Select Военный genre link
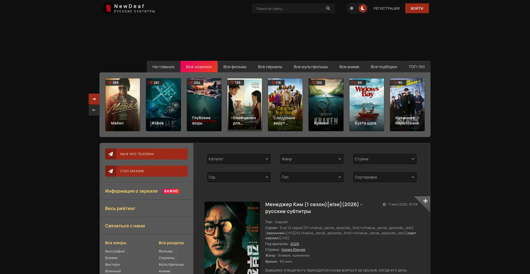Image resolution: width=530 pixels, height=274 pixels. tap(113, 271)
